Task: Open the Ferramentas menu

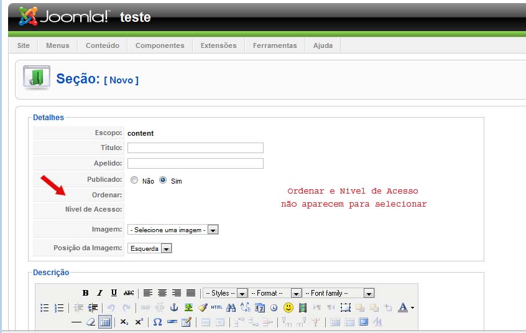Action: point(275,45)
